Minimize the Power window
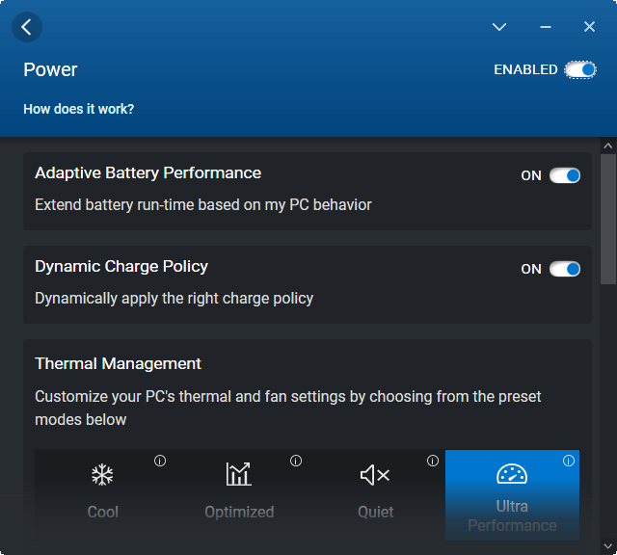The height and width of the screenshot is (555, 617). 546,27
